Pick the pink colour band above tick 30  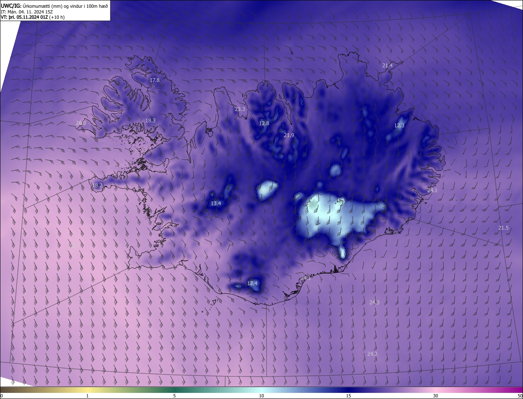pos(436,390)
